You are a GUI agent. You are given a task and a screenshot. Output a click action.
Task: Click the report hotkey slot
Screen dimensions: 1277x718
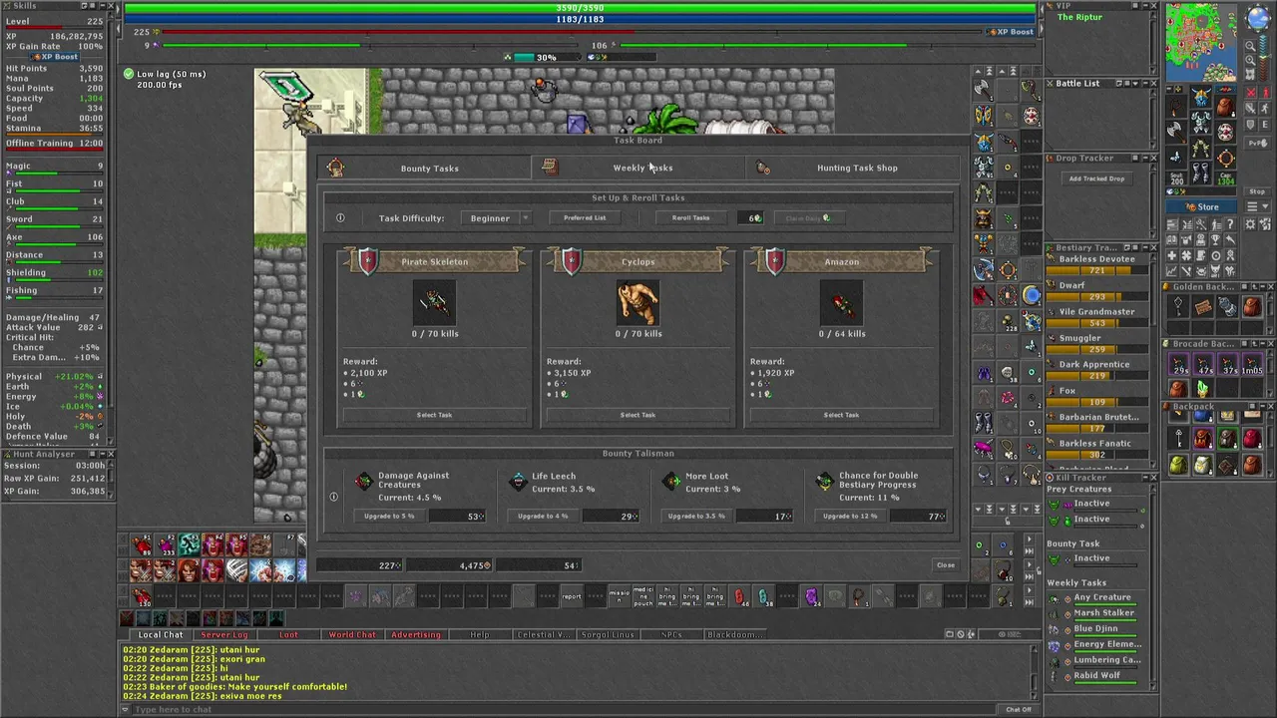572,596
